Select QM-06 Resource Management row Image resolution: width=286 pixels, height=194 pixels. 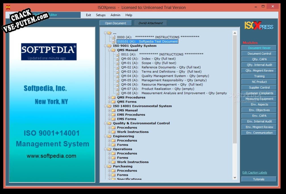click(162, 85)
